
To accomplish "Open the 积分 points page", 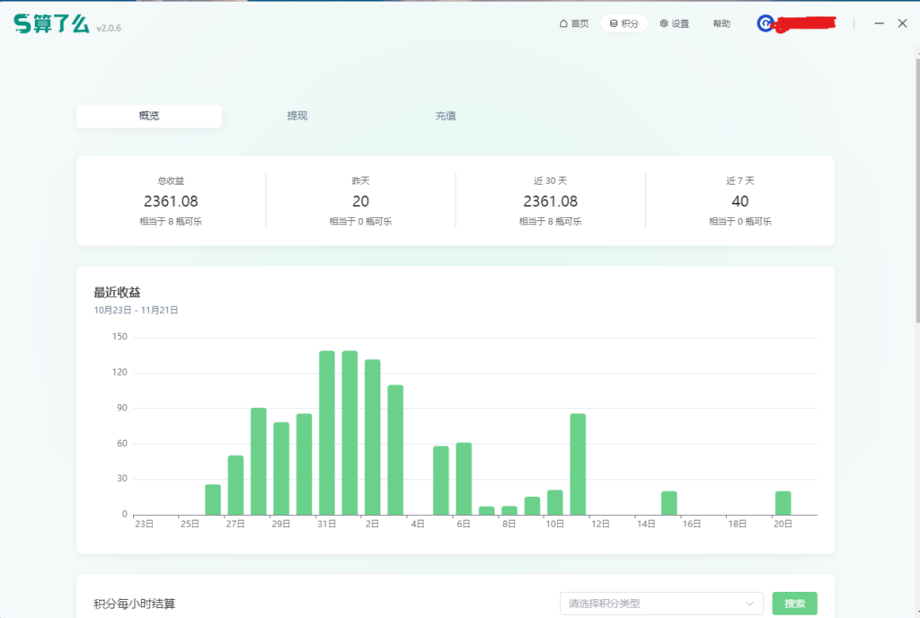I will [624, 24].
